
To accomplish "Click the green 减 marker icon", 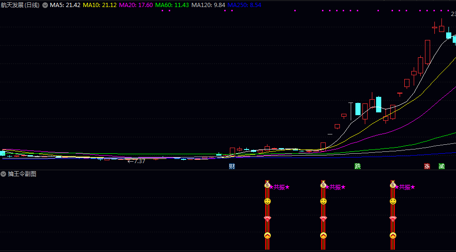I will pyautogui.click(x=441, y=166).
